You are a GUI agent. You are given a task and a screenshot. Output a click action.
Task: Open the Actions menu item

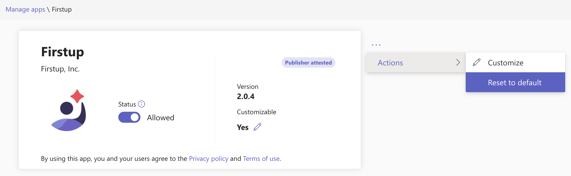tap(416, 62)
